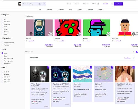Check the Price - Low to high option
The height and width of the screenshot is (109, 138).
pos(2,58)
